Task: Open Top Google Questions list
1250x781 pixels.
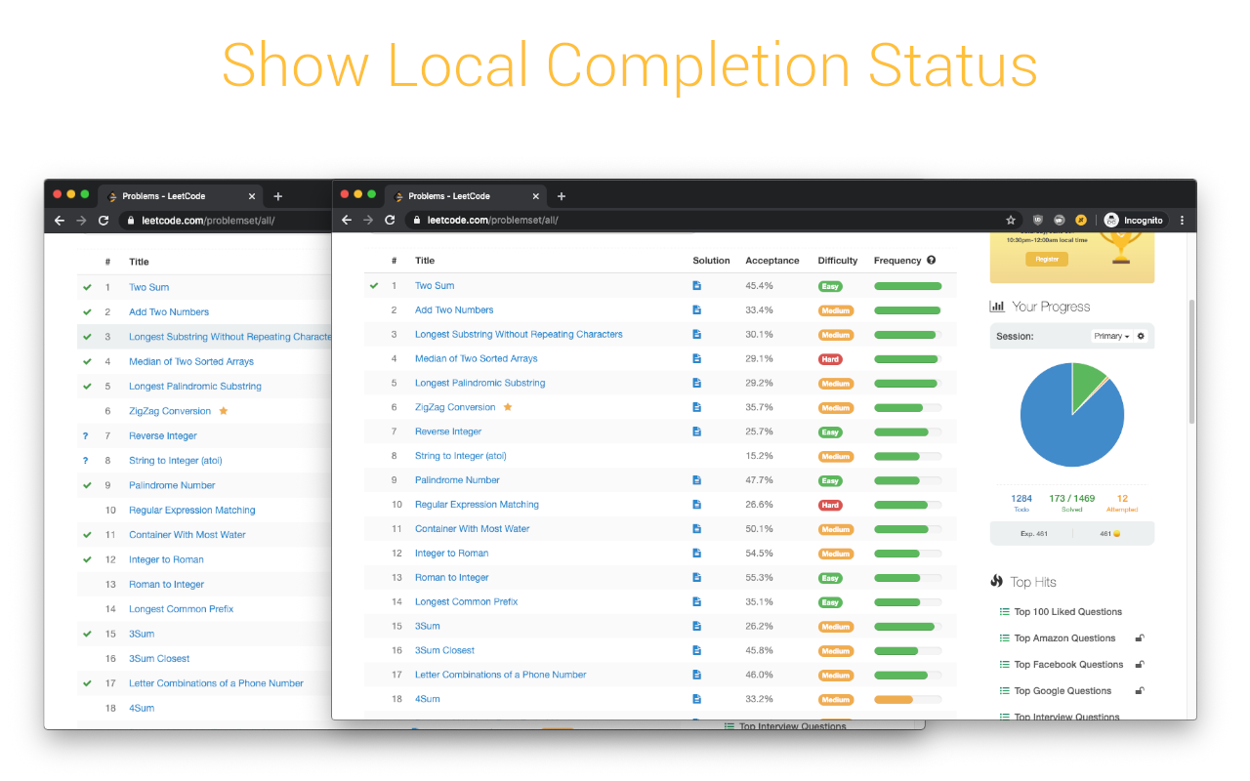Action: coord(1062,691)
